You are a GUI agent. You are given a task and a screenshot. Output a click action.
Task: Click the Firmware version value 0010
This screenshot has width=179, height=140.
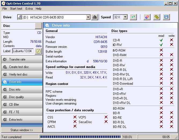pos(104,47)
